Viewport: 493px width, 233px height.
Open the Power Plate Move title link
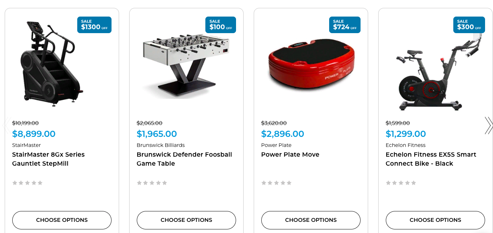(x=290, y=154)
